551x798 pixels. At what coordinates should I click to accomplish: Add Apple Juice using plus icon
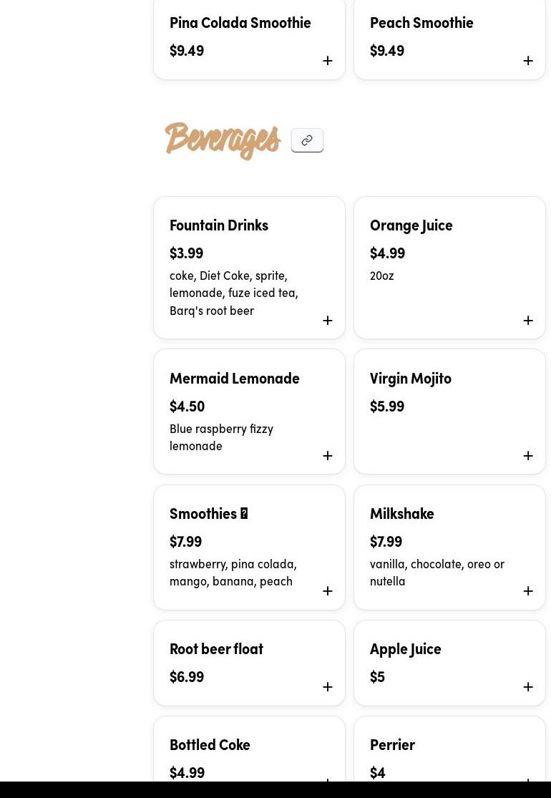(x=528, y=687)
